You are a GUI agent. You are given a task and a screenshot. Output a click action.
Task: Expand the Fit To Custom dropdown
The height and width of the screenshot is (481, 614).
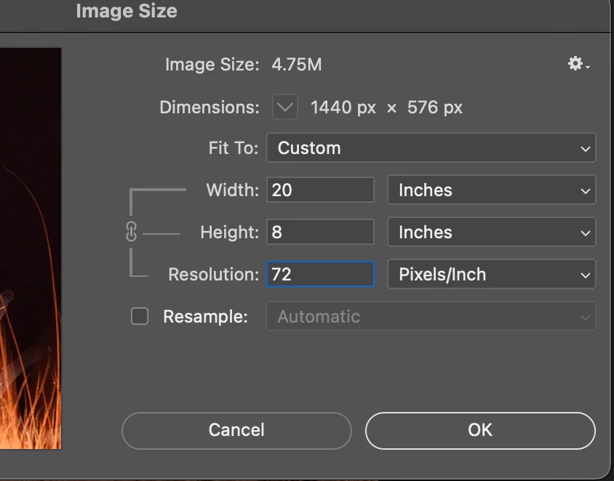[x=431, y=148]
